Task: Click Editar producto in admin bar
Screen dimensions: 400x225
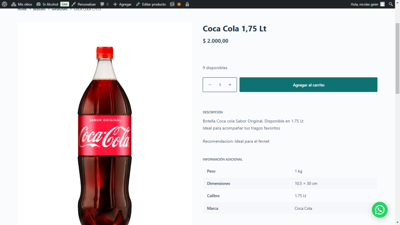Action: click(x=151, y=4)
